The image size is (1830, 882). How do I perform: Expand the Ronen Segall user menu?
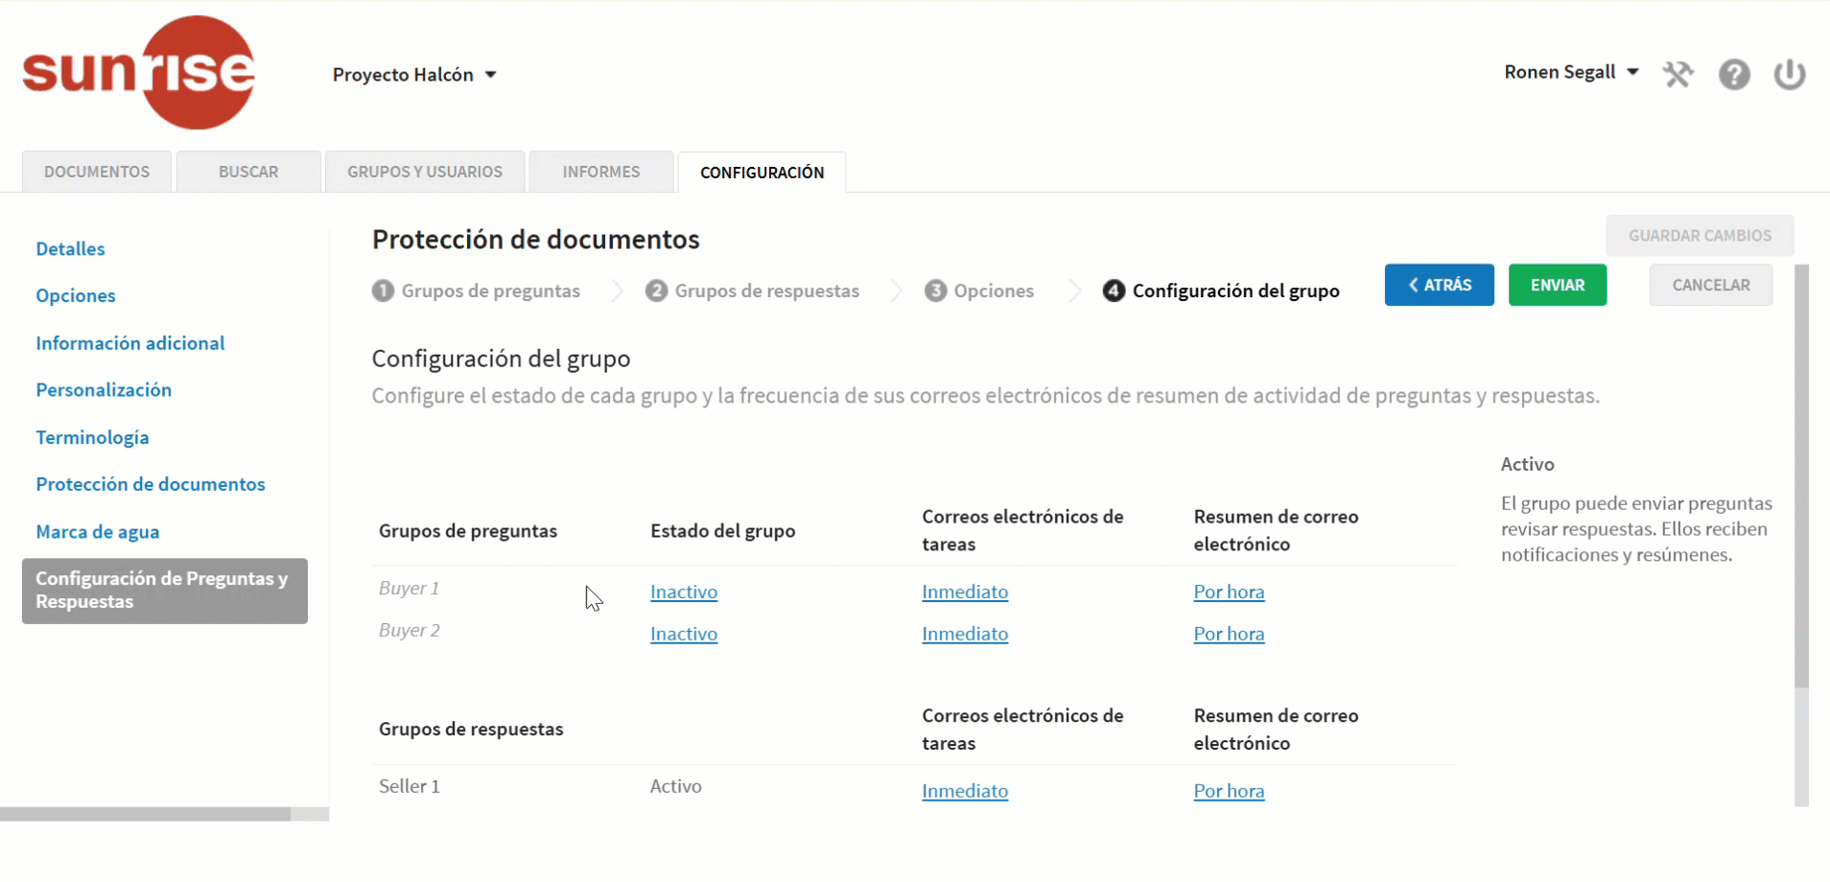(x=1571, y=72)
